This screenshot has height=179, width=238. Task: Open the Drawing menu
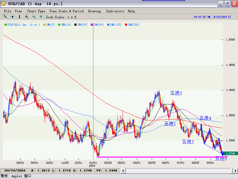pos(95,11)
